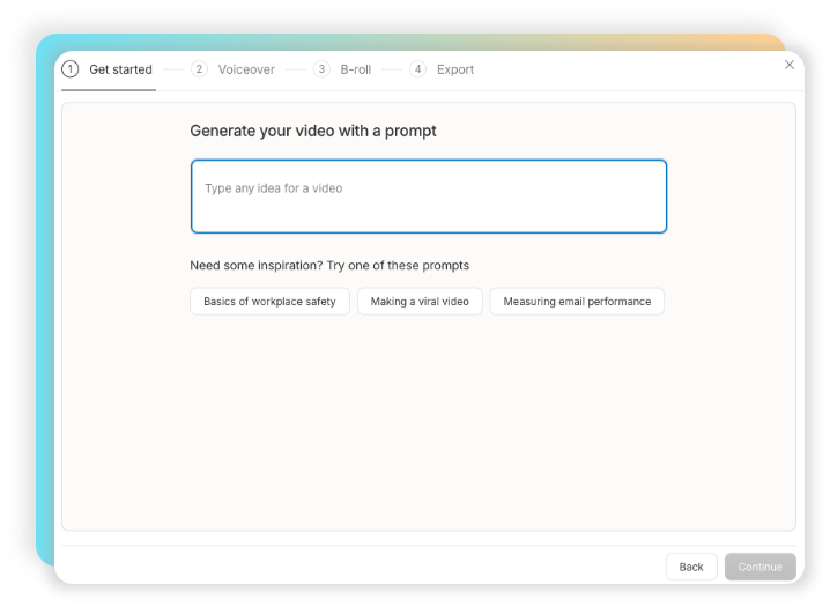This screenshot has height=607, width=830.
Task: Click the dashed connector after Get started
Action: pyautogui.click(x=173, y=69)
